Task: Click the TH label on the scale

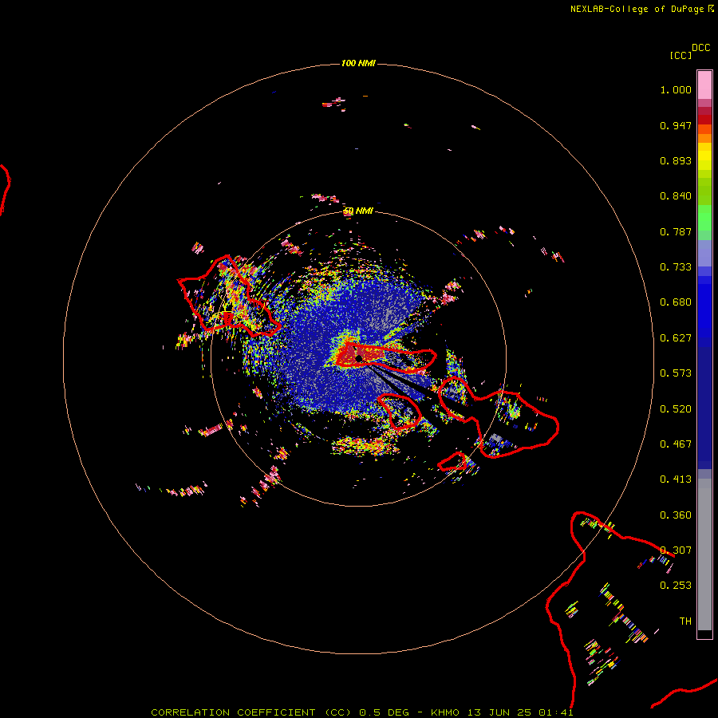Action: point(685,621)
